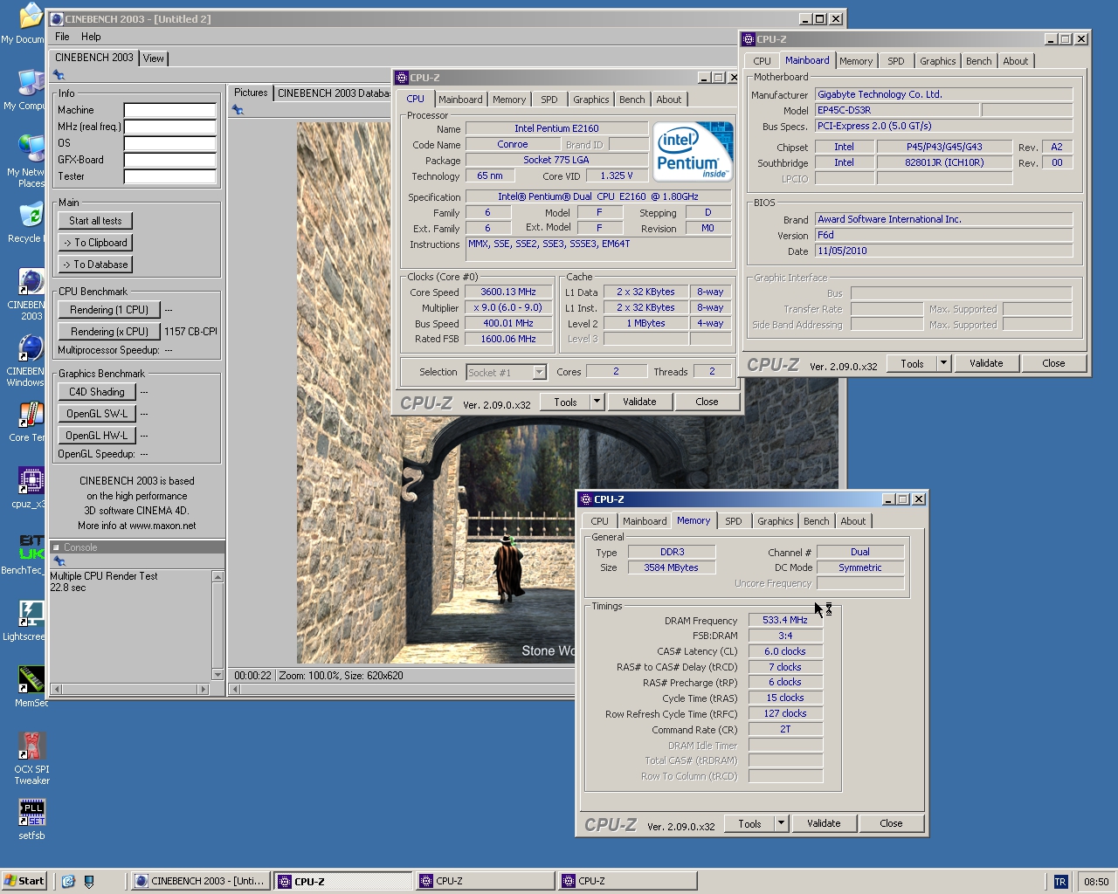
Task: Click the taskbar clock showing 08:50
Action: (x=1096, y=882)
